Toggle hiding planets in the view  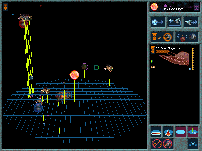pos(168,144)
